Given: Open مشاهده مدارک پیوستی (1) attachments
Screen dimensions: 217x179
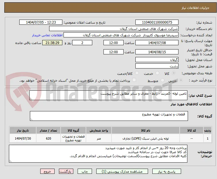Looking at the screenshot, I should (x=122, y=172).
